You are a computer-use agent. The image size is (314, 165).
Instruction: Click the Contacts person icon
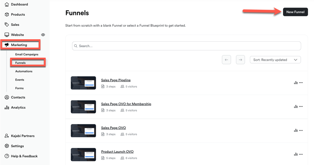pyautogui.click(x=7, y=97)
